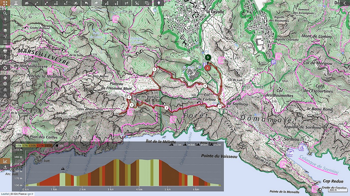Print the map with the printer icon
350x196 pixels.
(5, 51)
